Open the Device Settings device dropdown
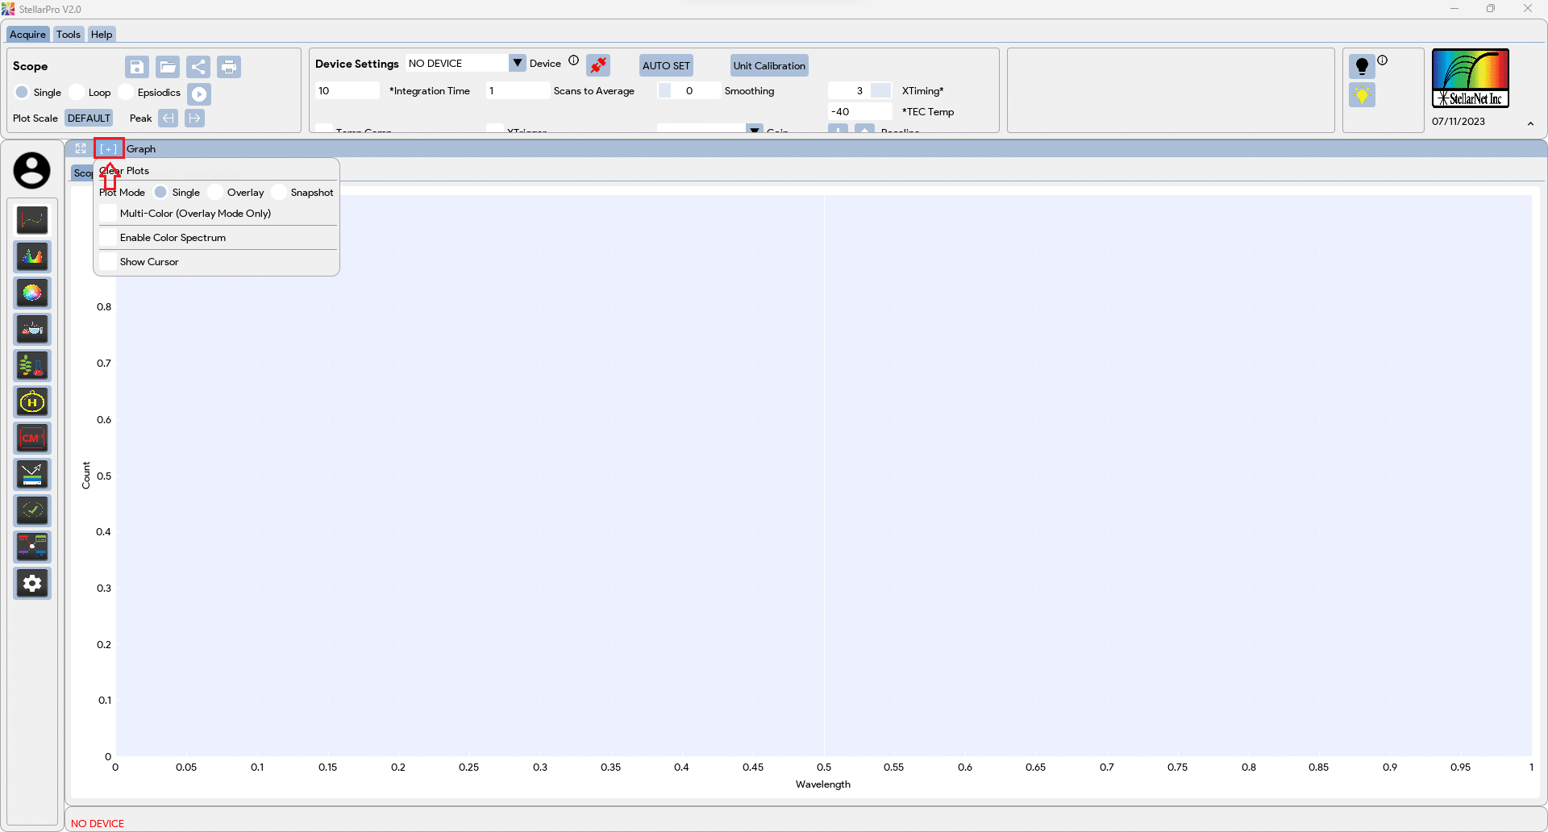This screenshot has height=832, width=1548. click(x=516, y=62)
